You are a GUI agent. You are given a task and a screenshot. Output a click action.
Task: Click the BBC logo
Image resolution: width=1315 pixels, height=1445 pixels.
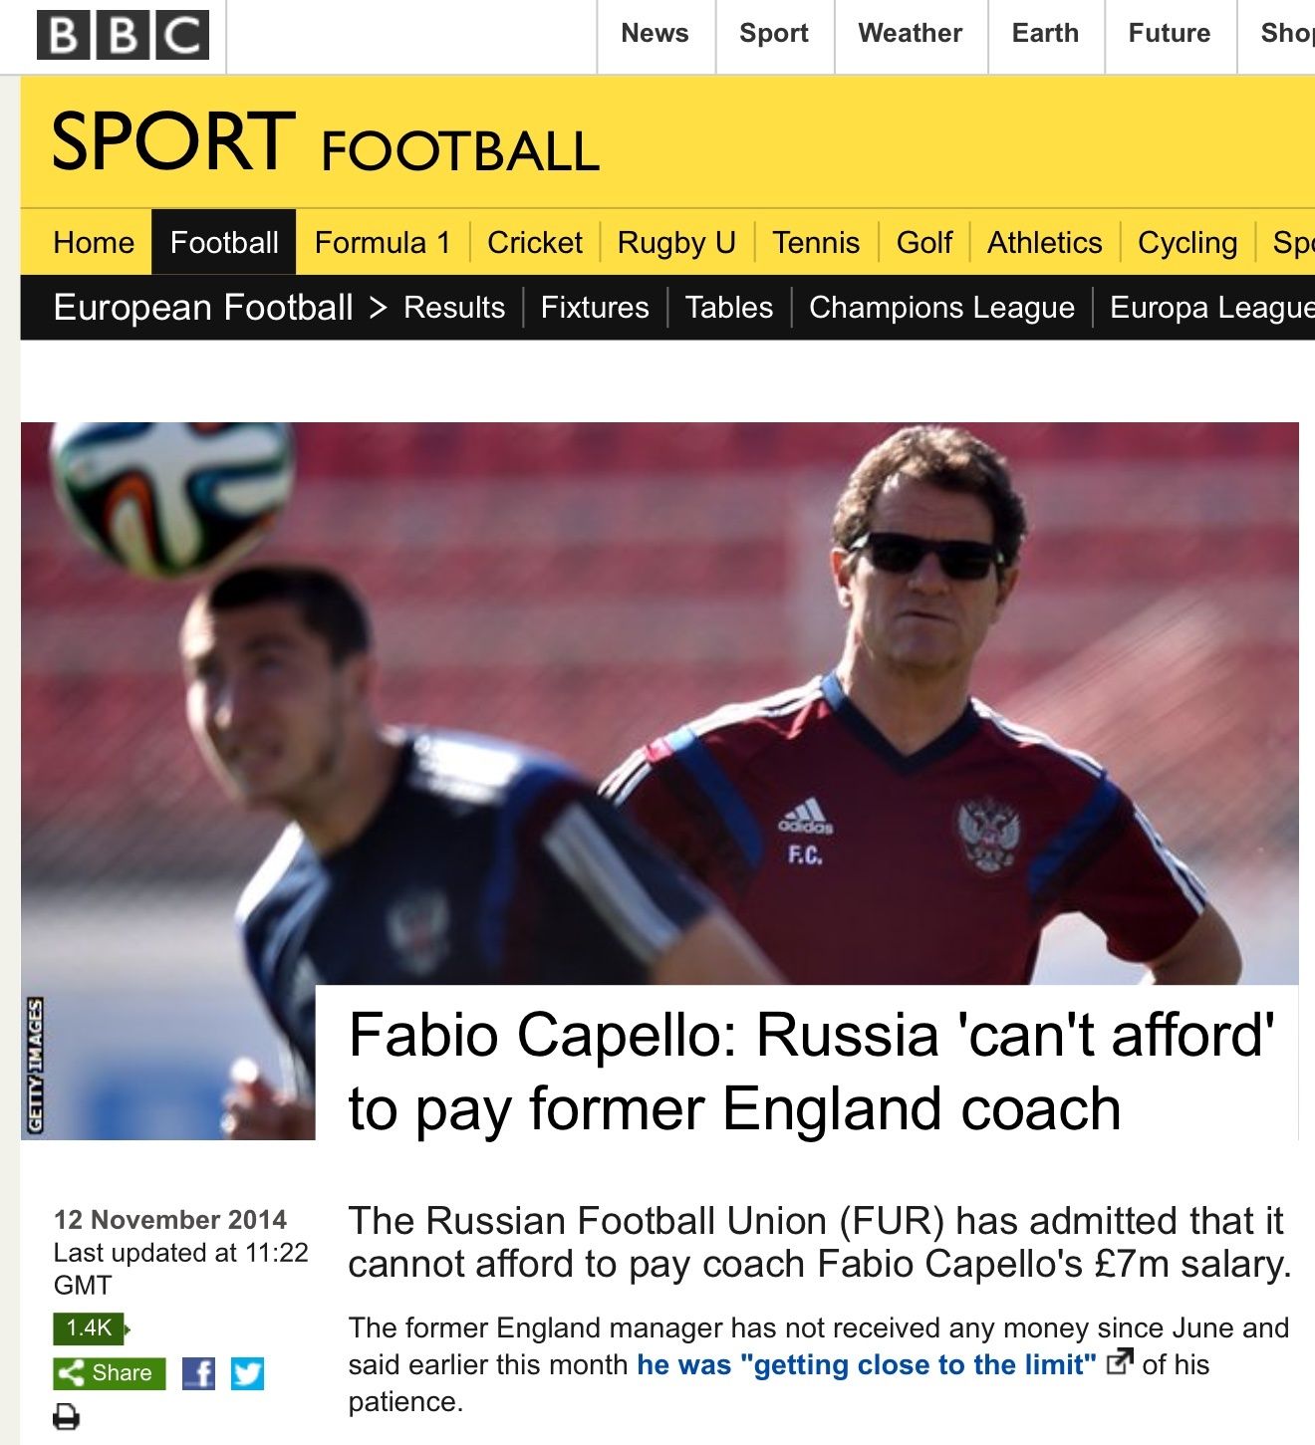(x=123, y=36)
